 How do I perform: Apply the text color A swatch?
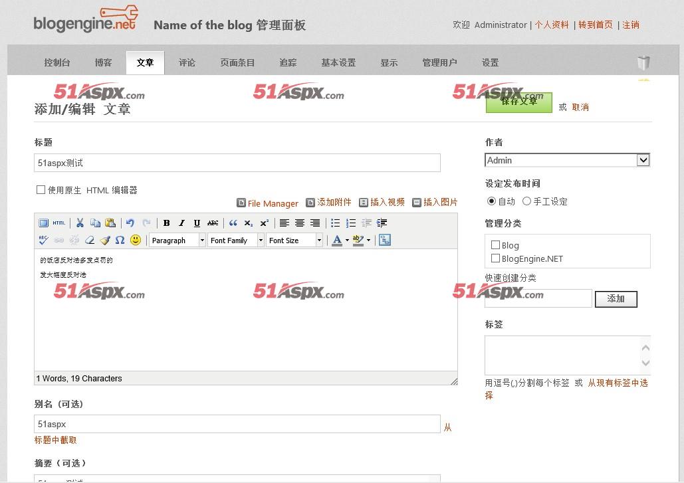point(337,241)
